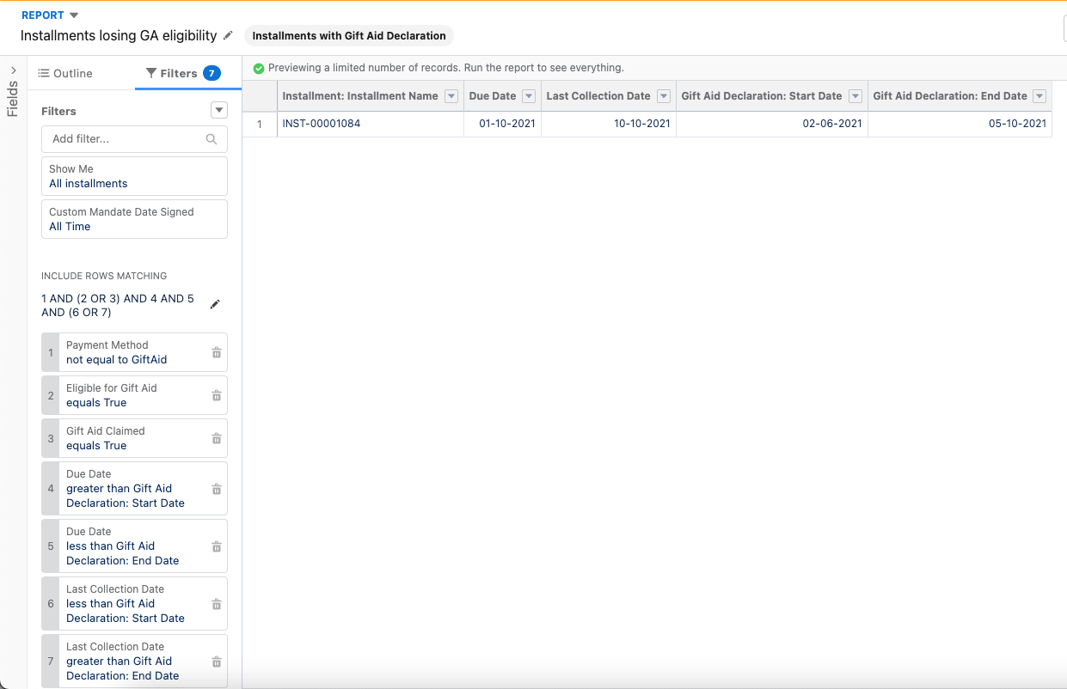1067x689 pixels.
Task: Edit the filter logic with pencil icon
Action: coord(215,304)
